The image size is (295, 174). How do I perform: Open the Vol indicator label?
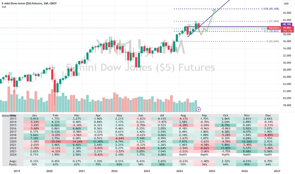(4, 7)
